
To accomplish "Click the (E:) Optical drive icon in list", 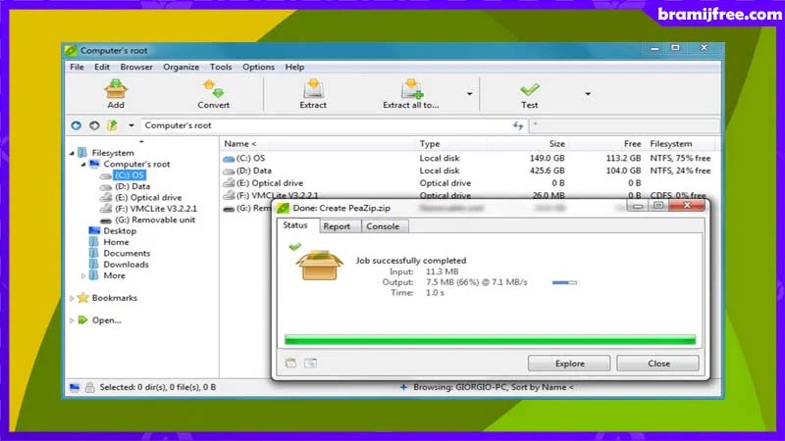I will 229,183.
